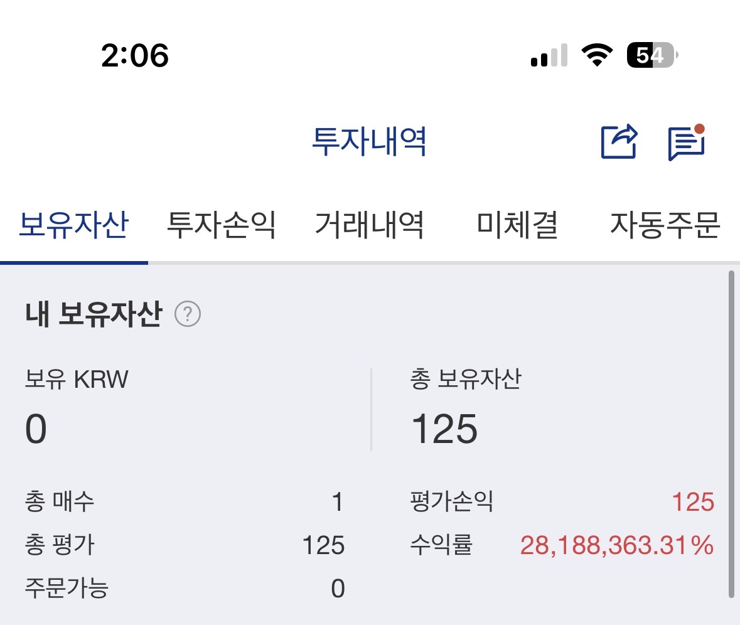740x625 pixels.
Task: Tap the help question mark icon
Action: point(188,314)
